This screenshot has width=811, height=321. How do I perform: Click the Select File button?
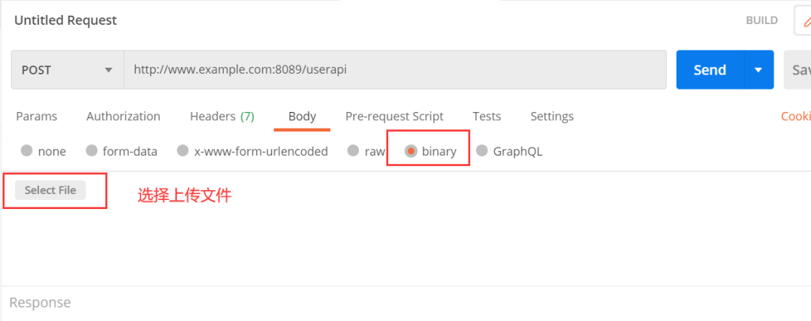tap(50, 190)
